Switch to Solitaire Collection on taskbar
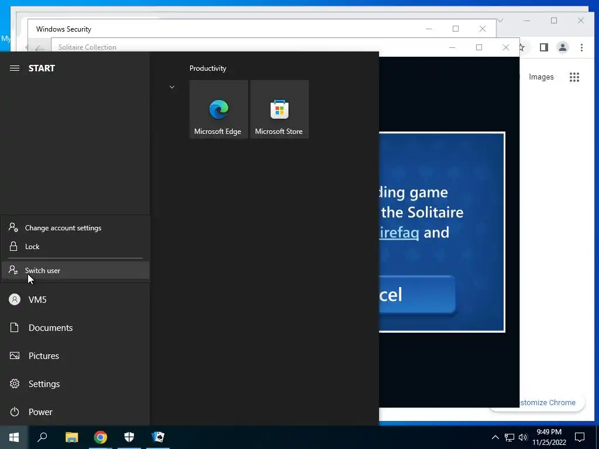Screen dimensions: 599x449 pos(158,437)
